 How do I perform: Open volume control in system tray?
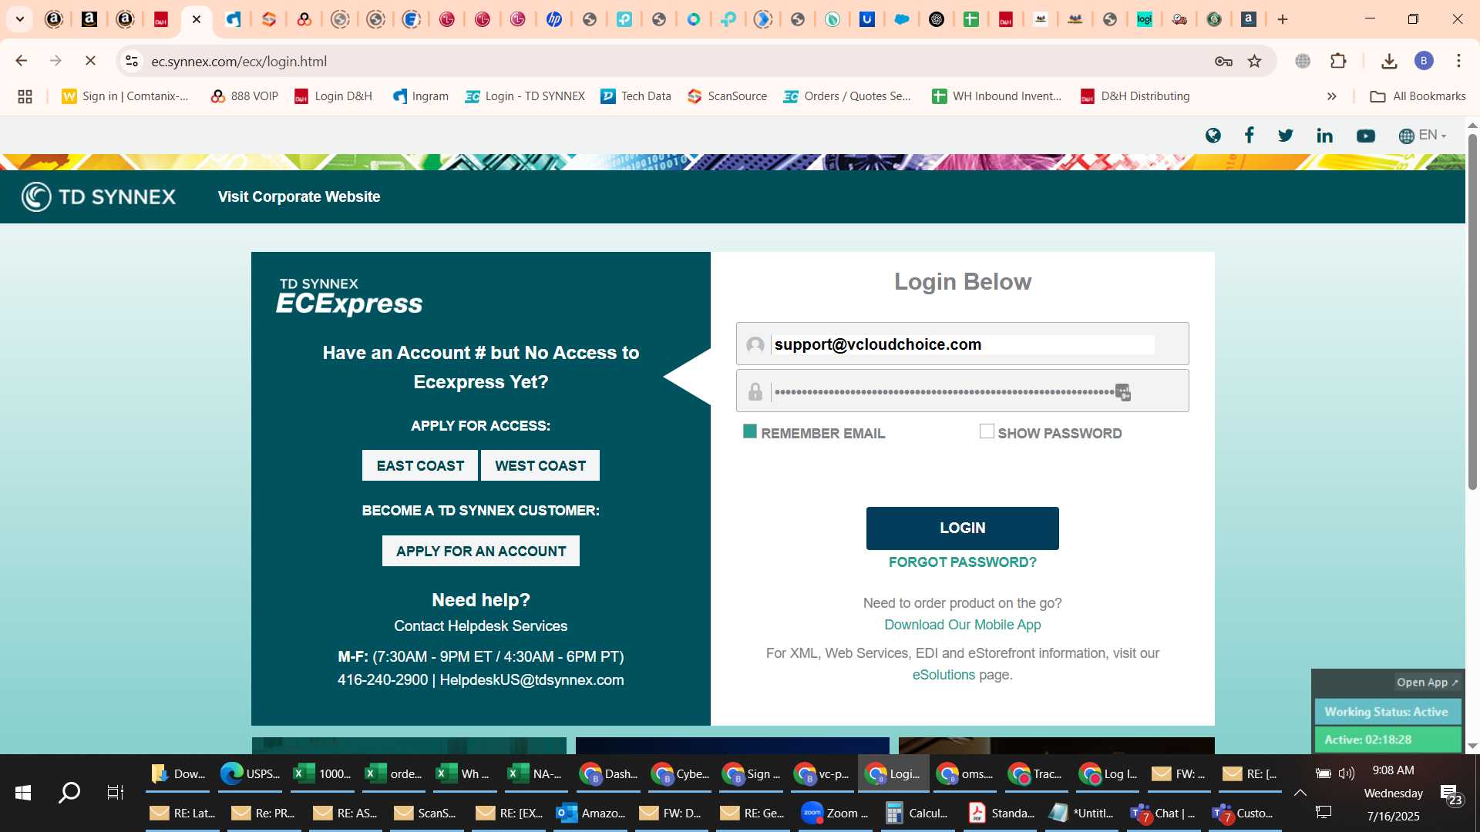[x=1347, y=773]
